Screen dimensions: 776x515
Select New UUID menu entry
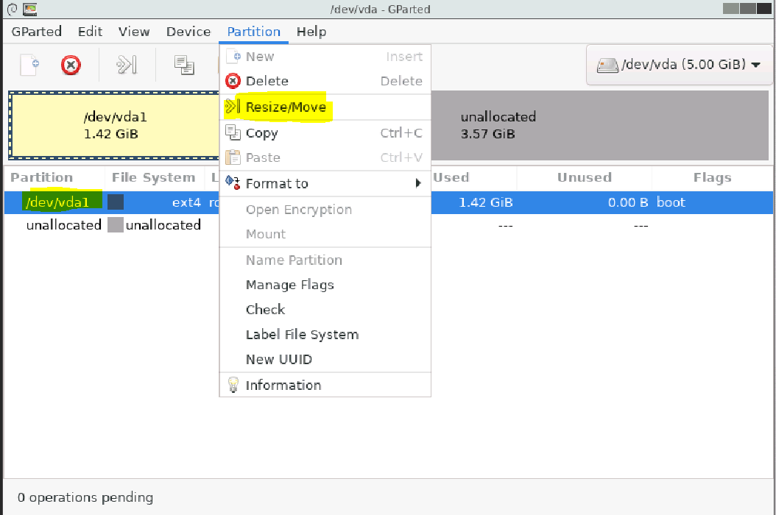coord(325,359)
